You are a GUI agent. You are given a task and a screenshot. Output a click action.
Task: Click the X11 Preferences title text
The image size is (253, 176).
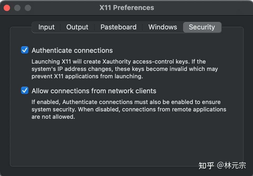(127, 8)
